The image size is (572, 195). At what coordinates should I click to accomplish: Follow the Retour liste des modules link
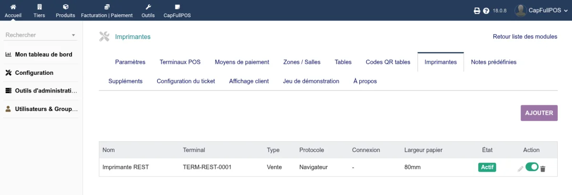(525, 37)
